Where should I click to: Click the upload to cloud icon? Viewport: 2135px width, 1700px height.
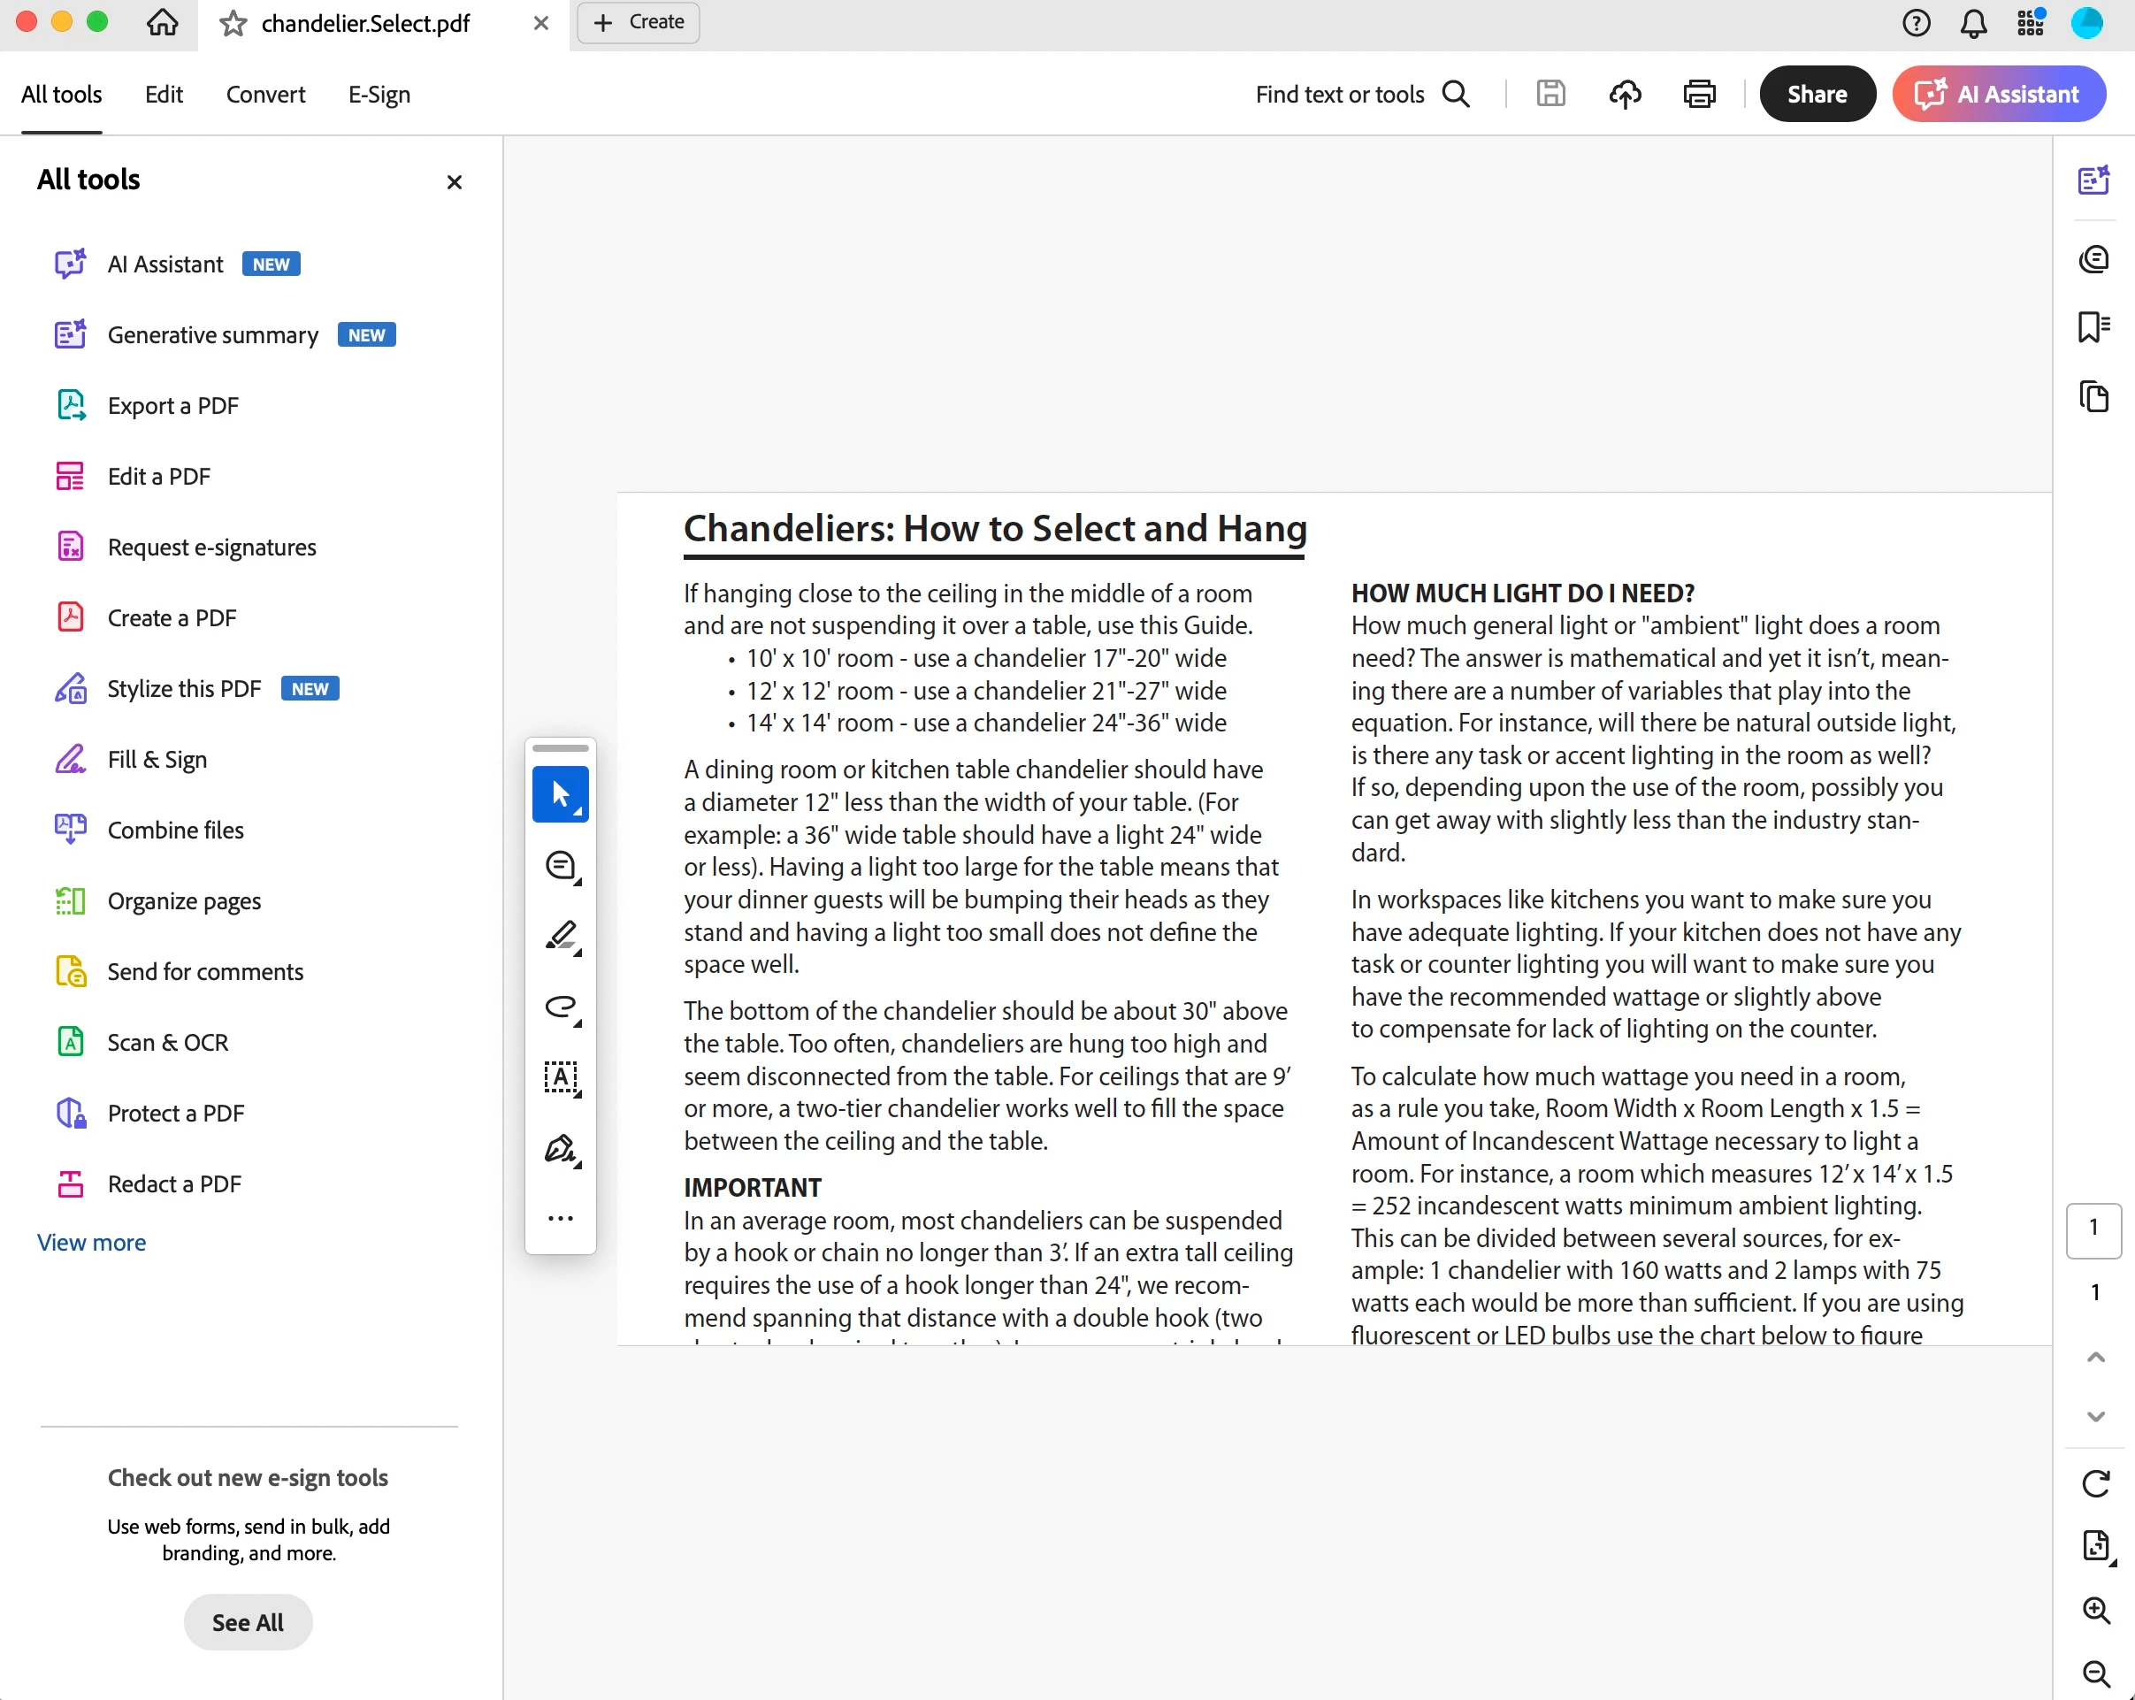(1625, 94)
